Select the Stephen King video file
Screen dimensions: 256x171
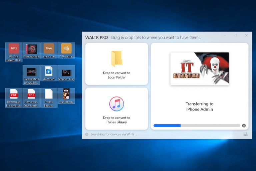(x=66, y=73)
